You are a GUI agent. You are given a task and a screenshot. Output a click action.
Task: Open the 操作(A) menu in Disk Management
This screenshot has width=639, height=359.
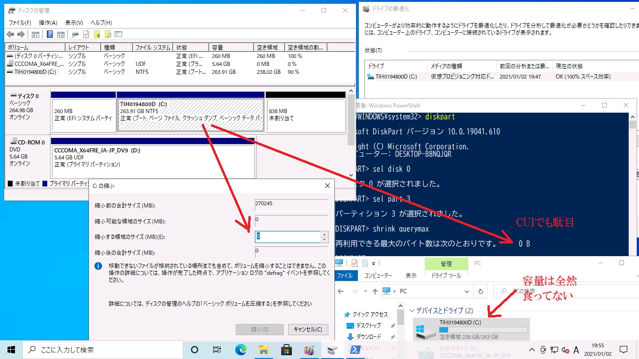pyautogui.click(x=48, y=22)
